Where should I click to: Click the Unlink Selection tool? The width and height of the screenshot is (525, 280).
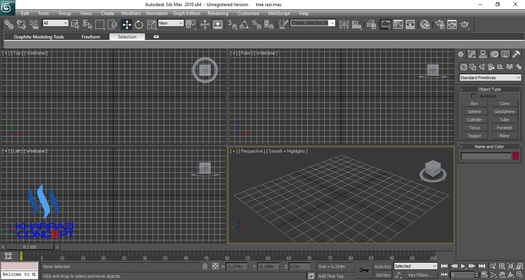coord(21,25)
